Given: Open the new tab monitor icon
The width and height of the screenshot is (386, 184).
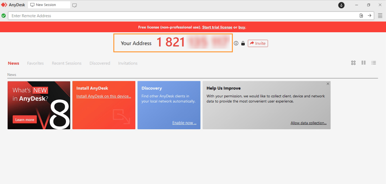Looking at the screenshot, I should click(74, 5).
